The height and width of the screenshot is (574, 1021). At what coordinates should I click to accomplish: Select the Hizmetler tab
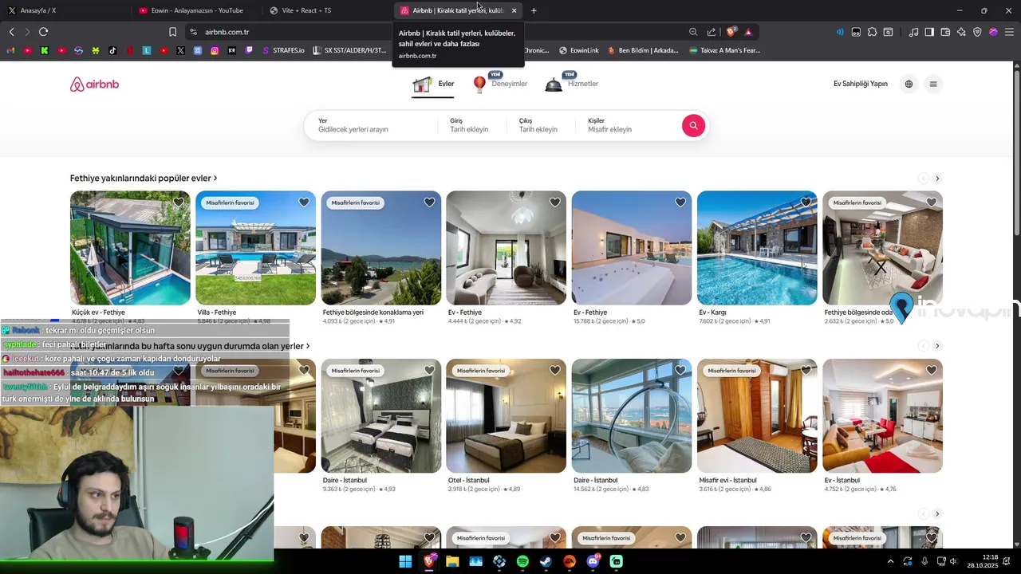click(572, 84)
